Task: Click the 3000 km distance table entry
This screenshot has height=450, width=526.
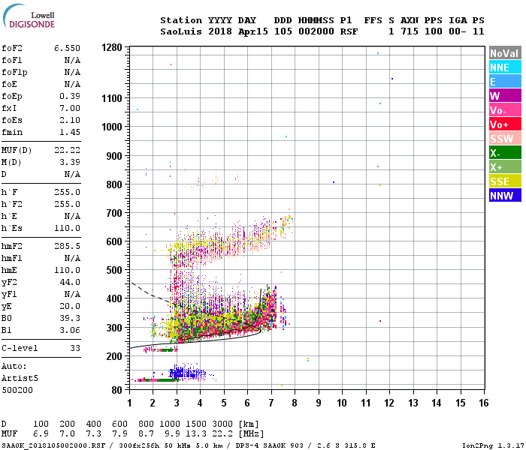Action: 222,424
